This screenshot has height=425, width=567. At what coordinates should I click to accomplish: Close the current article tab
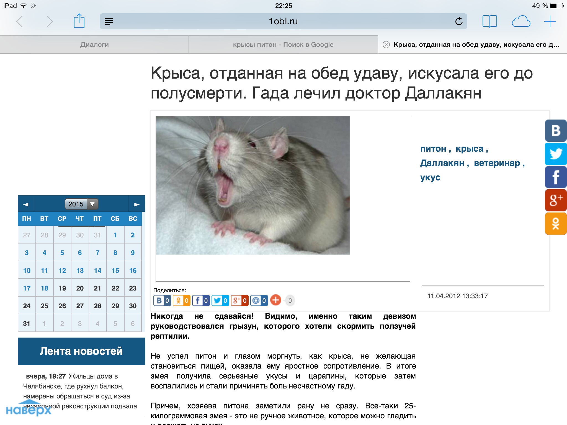pyautogui.click(x=386, y=45)
